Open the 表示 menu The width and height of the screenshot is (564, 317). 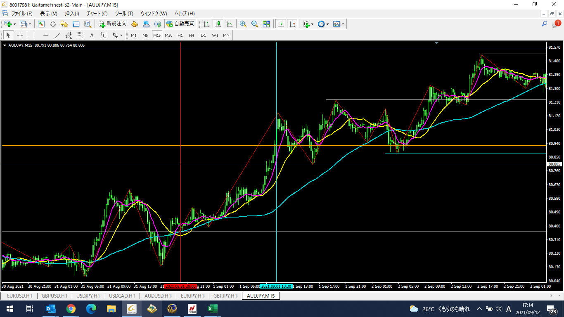48,14
